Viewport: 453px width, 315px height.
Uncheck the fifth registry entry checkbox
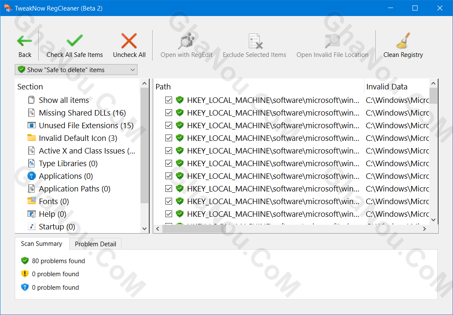click(169, 151)
